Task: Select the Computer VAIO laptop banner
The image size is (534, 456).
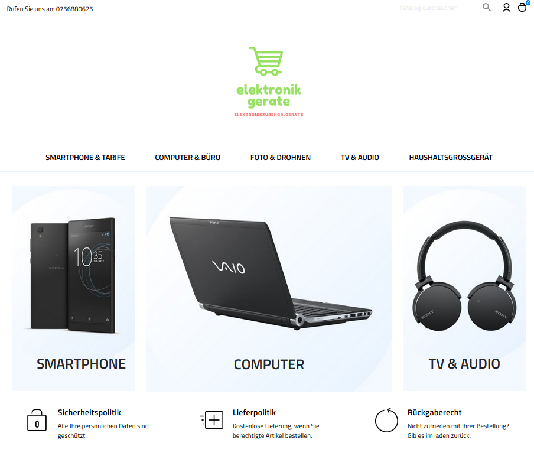Action: (269, 288)
